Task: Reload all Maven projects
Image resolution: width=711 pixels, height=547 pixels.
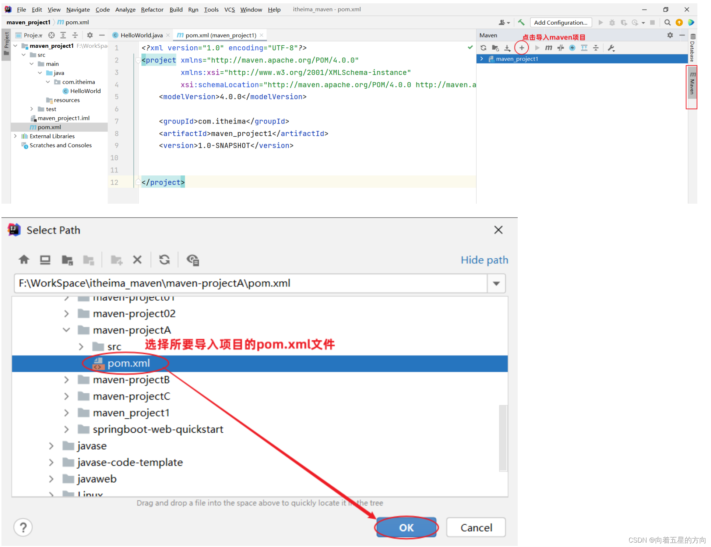Action: [x=483, y=48]
